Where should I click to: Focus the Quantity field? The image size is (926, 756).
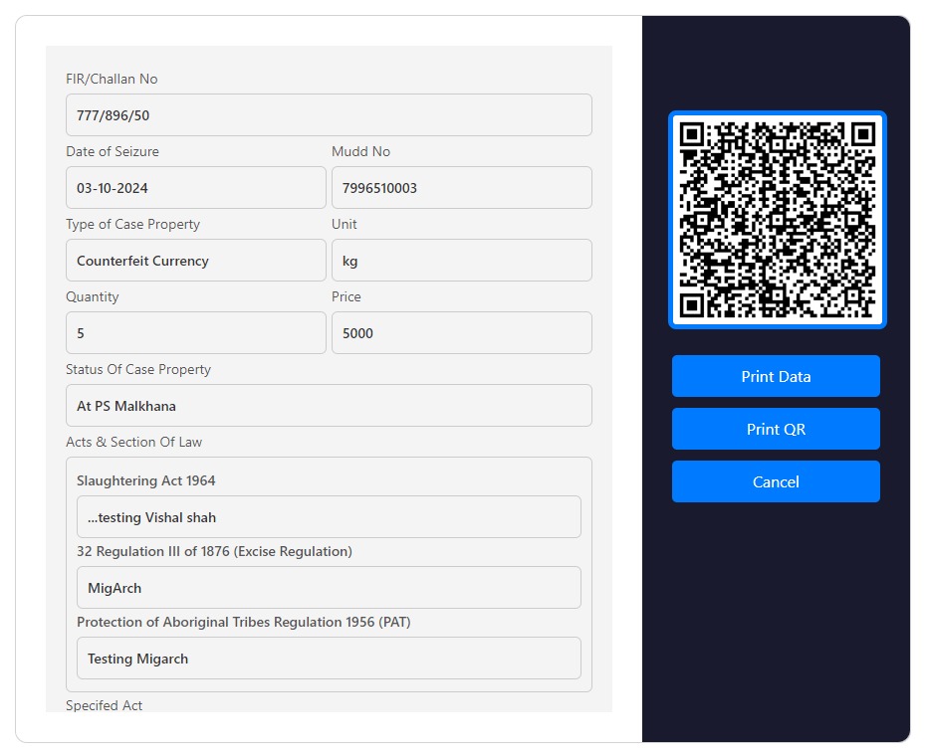click(x=196, y=333)
